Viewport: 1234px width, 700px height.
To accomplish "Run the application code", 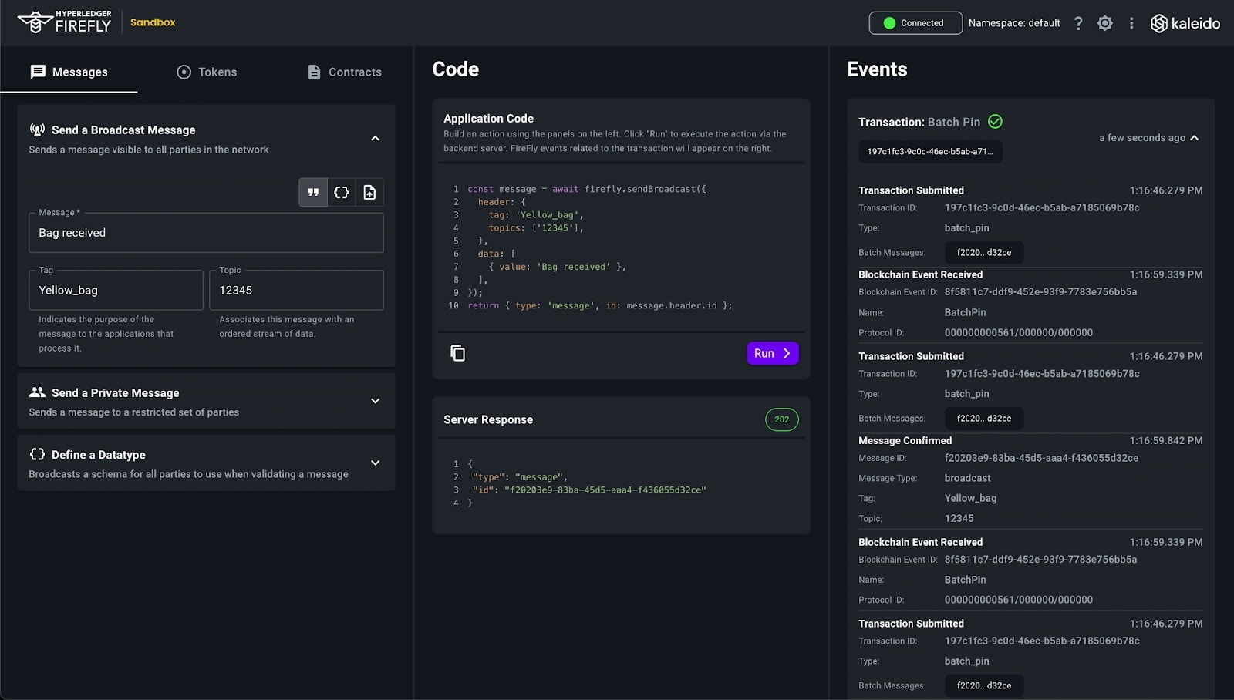I will 772,353.
